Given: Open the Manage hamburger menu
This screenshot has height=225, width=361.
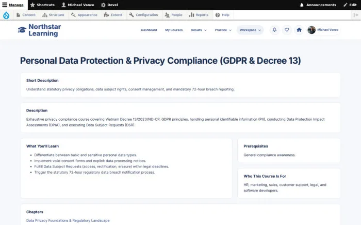Looking at the screenshot, I should pyautogui.click(x=13, y=5).
